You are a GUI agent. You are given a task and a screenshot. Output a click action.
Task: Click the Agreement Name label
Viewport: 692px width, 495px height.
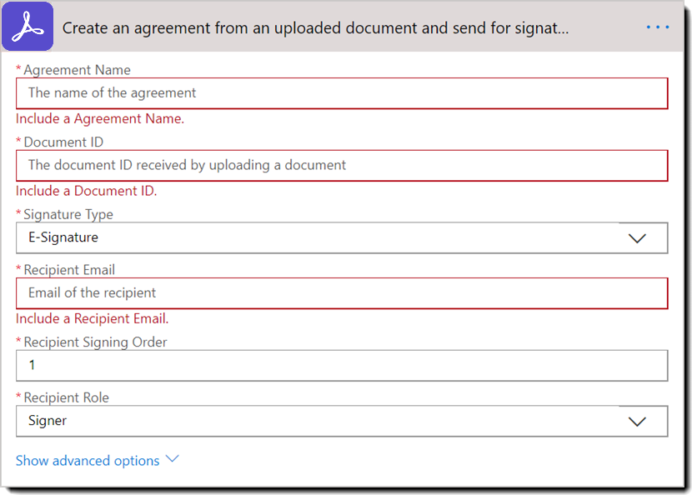[77, 70]
